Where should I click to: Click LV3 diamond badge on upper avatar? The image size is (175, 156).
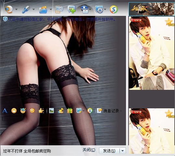click(136, 20)
